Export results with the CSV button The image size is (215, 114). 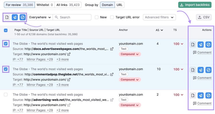pos(204,17)
